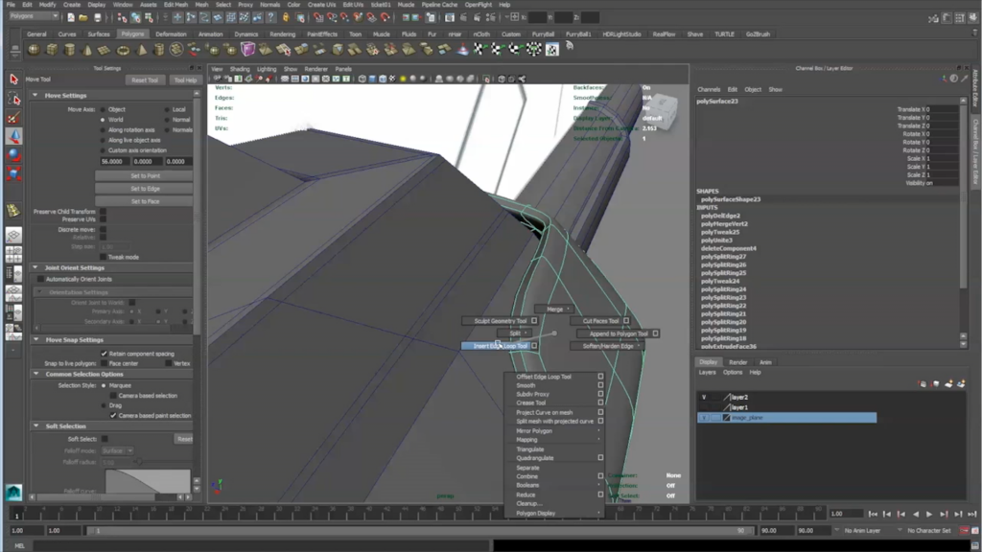This screenshot has height=552, width=982.
Task: Create a polygon torus from shelf
Action: click(123, 50)
